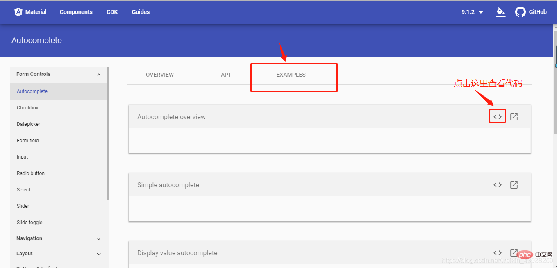Click the Simple autocomplete example title
Viewport: 557px width, 268px height.
click(x=168, y=185)
